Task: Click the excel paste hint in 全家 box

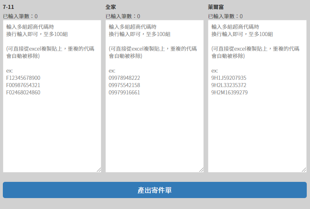Action: [x=153, y=52]
